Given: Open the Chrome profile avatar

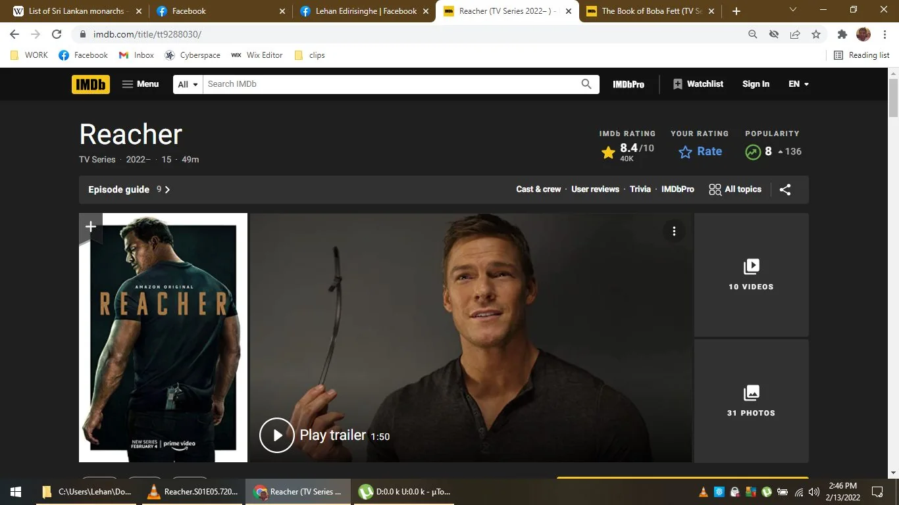Looking at the screenshot, I should pyautogui.click(x=863, y=34).
